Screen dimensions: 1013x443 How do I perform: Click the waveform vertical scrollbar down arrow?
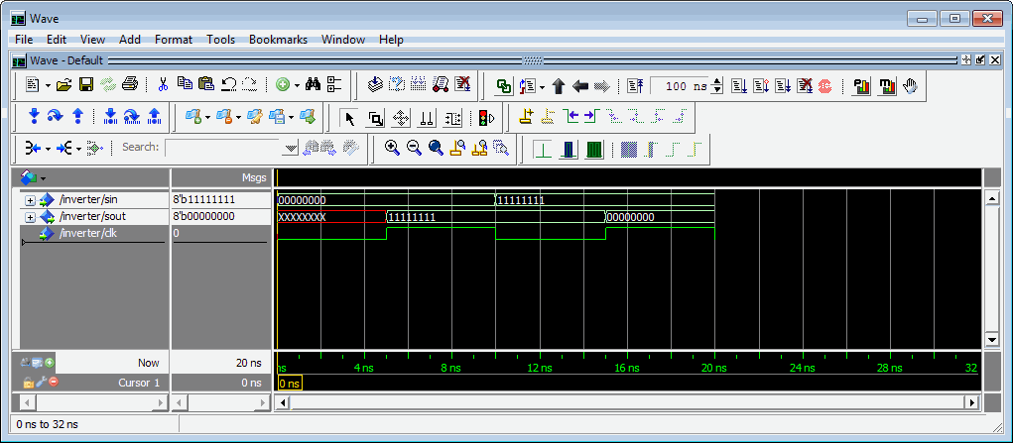click(992, 340)
